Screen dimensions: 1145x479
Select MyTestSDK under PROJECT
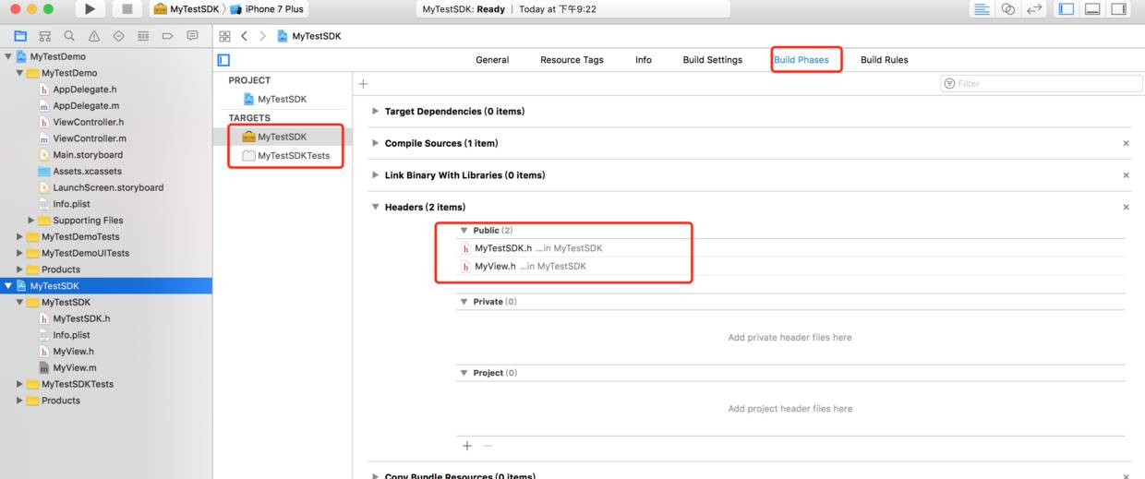[x=282, y=99]
